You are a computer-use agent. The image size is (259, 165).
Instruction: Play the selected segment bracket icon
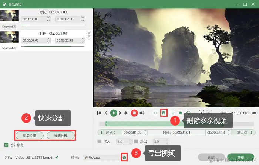coord(201,113)
